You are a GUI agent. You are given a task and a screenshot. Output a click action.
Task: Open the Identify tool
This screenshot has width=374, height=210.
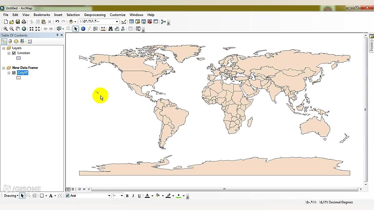83,29
